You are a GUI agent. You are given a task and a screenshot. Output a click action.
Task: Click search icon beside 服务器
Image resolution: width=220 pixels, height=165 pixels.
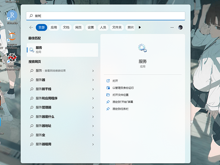[32, 80]
